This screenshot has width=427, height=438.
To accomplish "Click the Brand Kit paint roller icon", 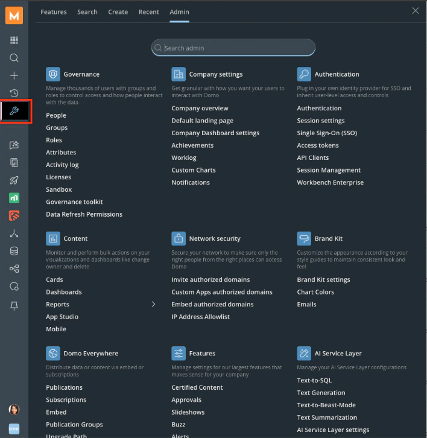I will pyautogui.click(x=304, y=238).
